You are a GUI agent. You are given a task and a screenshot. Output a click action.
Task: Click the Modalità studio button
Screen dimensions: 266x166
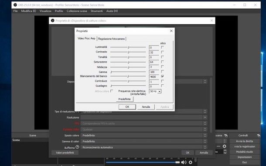(245, 152)
